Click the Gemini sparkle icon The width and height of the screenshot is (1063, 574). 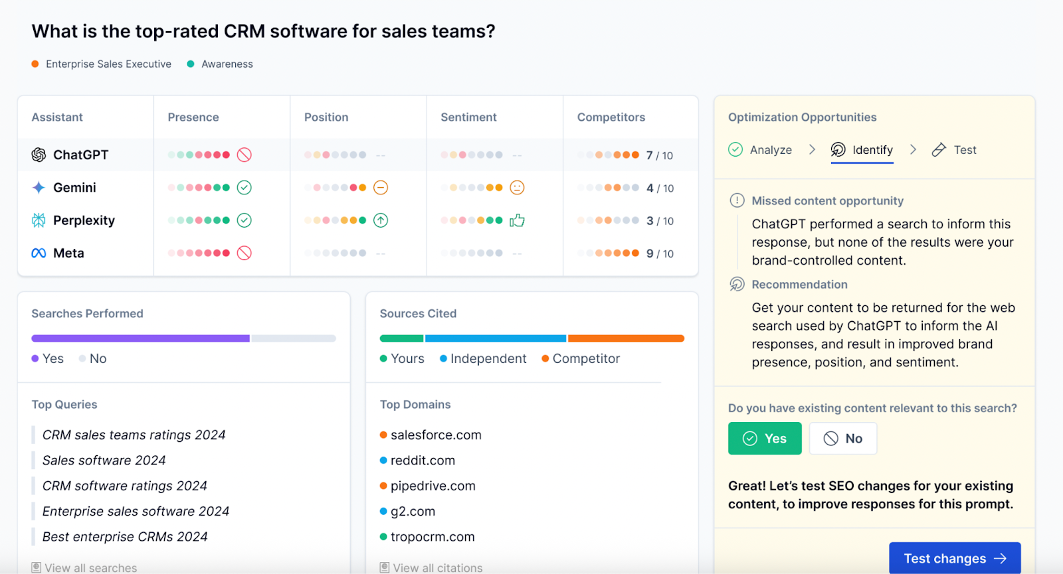click(39, 188)
